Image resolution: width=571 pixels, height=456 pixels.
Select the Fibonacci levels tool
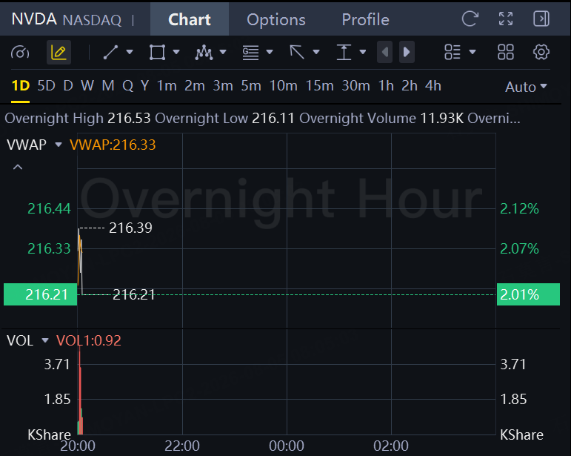tap(250, 53)
